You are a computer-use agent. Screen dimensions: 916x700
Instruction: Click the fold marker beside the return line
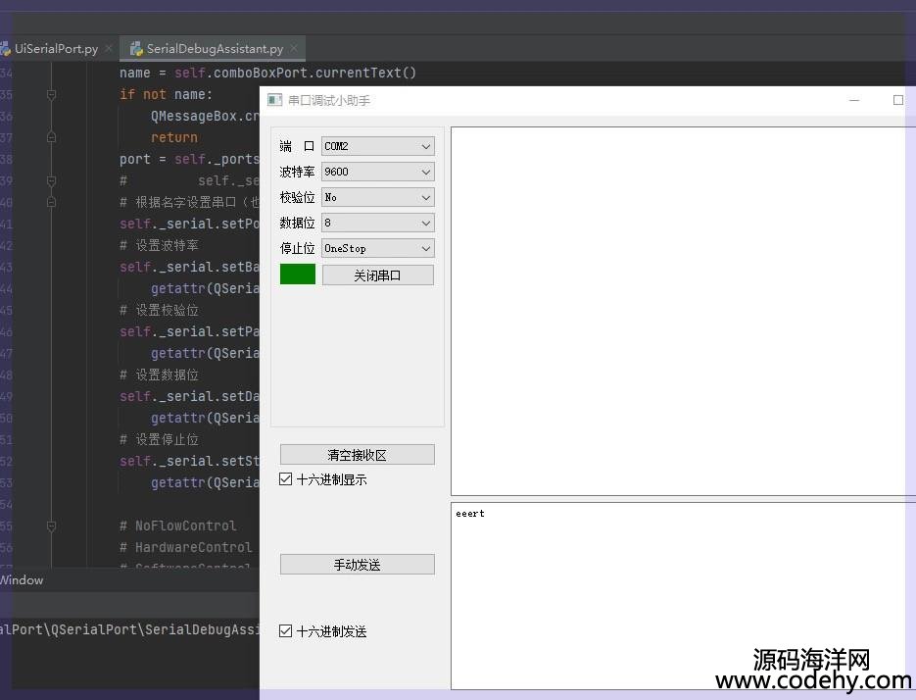pyautogui.click(x=51, y=137)
